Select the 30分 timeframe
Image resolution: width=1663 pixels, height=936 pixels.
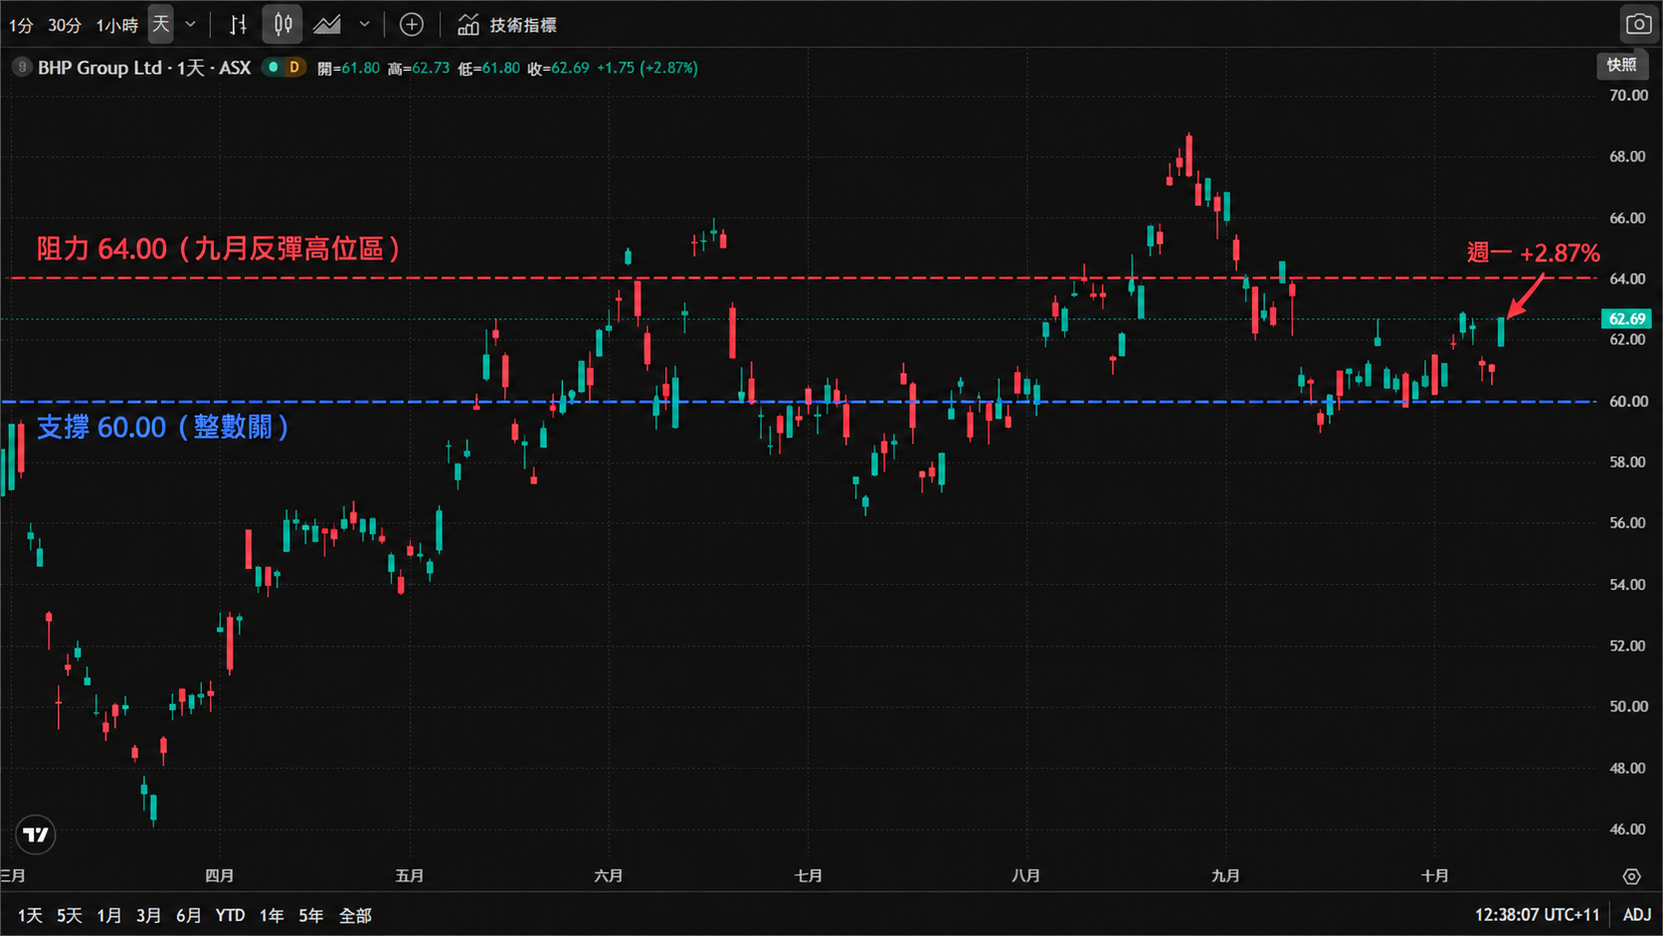tap(65, 25)
